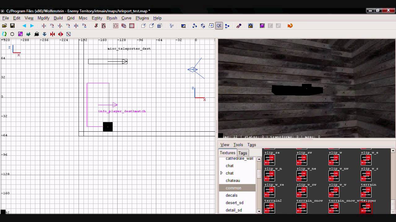Launch the tree planter icon
The width and height of the screenshot is (396, 222).
tap(28, 34)
